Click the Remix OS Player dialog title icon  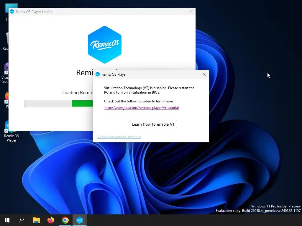click(98, 74)
